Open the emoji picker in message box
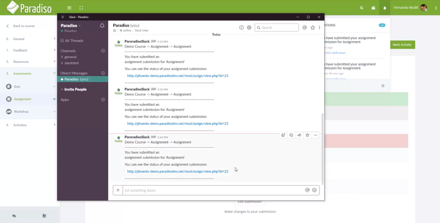Viewport: 440px width, 223px height. (314, 190)
